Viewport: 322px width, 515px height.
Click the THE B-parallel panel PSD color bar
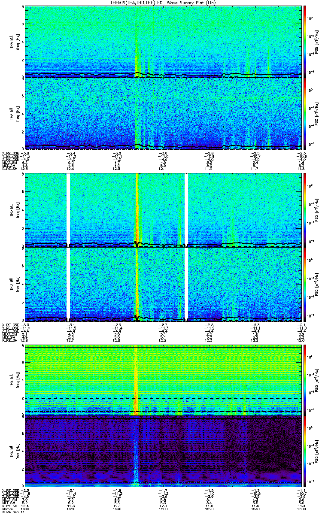305,451
